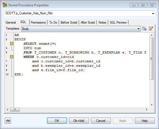Click 'and c.customer_id=b.customer_id' line
This screenshot has height=129, width=159.
(x=66, y=61)
